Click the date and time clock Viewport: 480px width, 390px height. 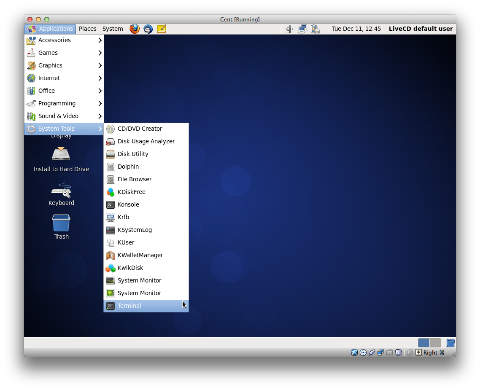[x=356, y=29]
